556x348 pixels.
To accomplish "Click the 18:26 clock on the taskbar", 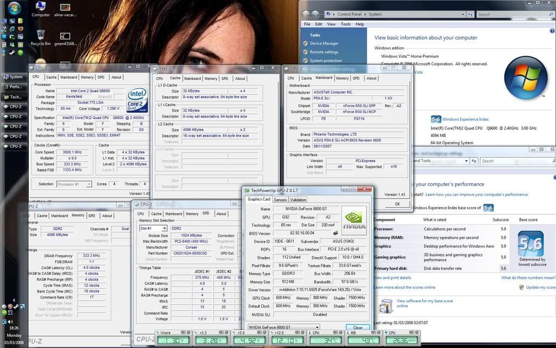I will click(14, 328).
